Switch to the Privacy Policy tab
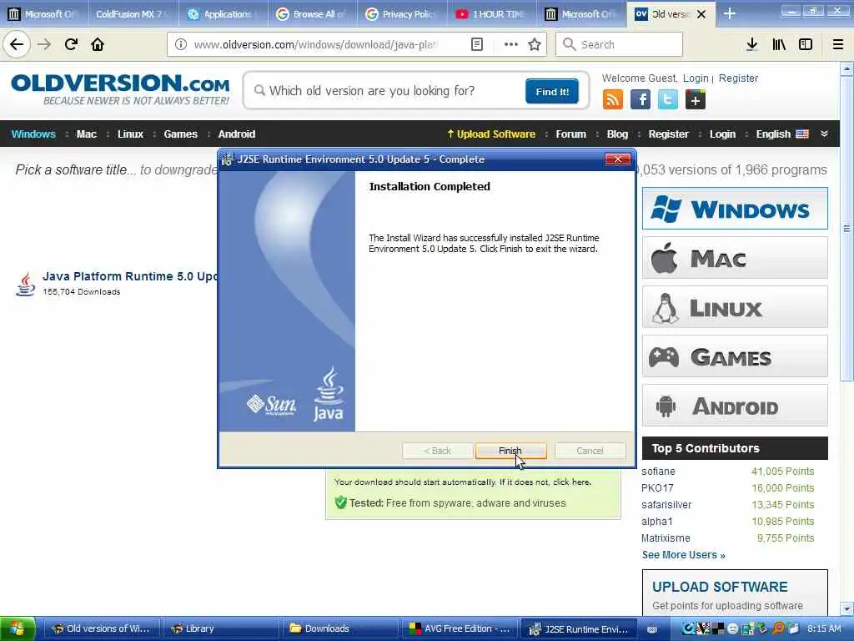Viewport: 854px width, 641px height. [x=402, y=13]
